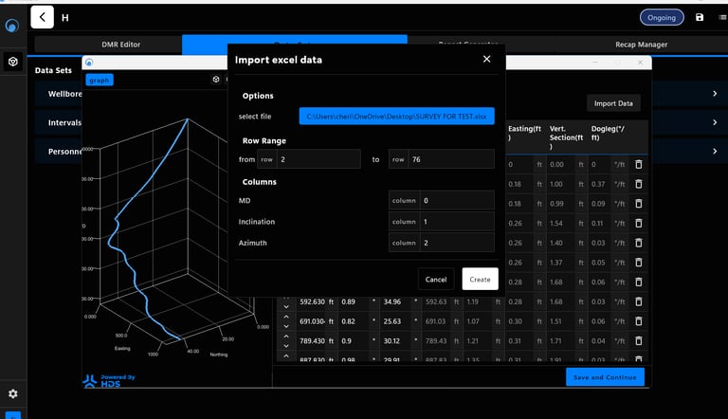Delete the row with dogleg 0.37
The height and width of the screenshot is (419, 728).
tap(639, 184)
